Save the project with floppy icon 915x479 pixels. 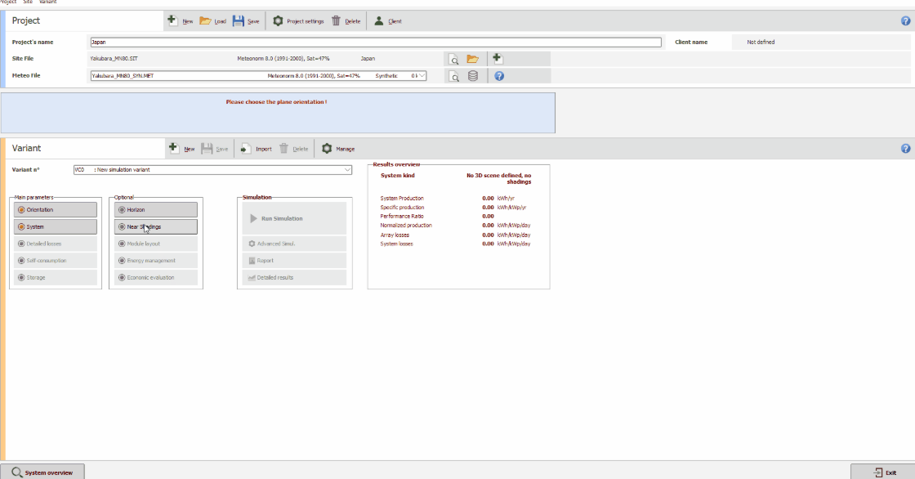246,21
